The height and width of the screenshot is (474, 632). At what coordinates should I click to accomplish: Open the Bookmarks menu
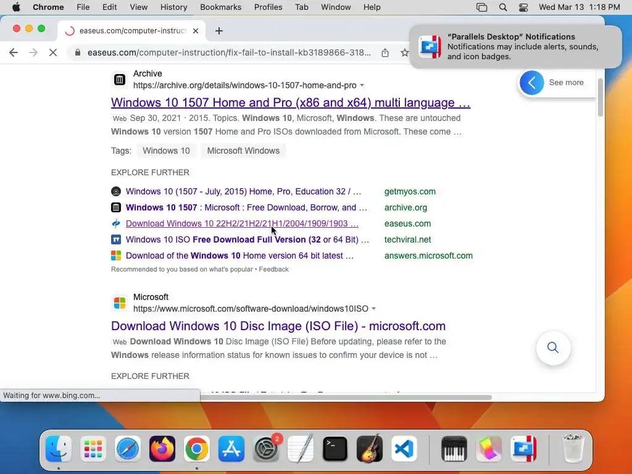(220, 7)
